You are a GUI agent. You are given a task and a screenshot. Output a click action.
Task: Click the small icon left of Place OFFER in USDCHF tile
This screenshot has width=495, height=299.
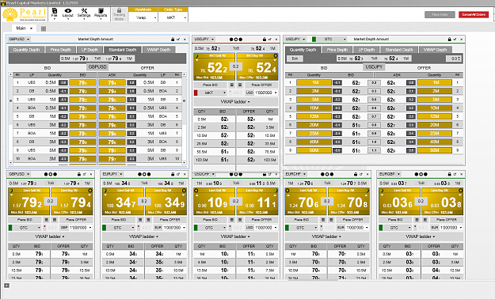[x=240, y=220]
